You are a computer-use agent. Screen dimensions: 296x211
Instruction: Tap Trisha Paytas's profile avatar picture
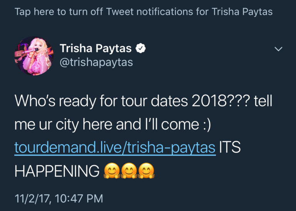(33, 56)
